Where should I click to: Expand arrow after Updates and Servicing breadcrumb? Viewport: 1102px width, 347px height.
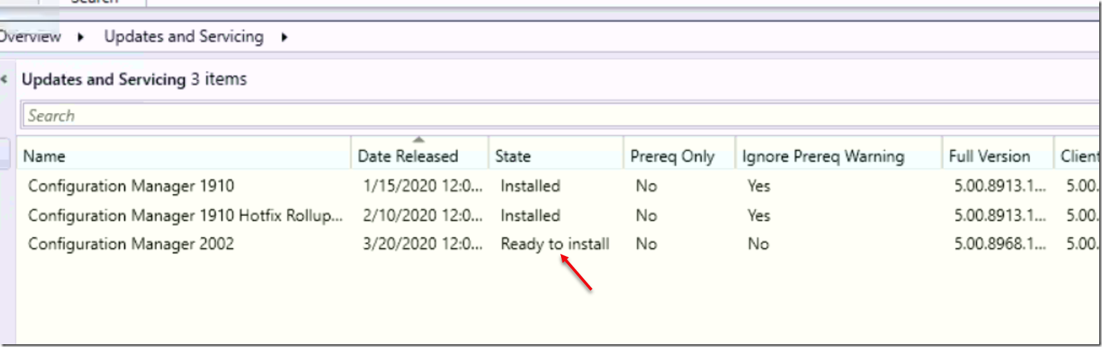click(284, 37)
